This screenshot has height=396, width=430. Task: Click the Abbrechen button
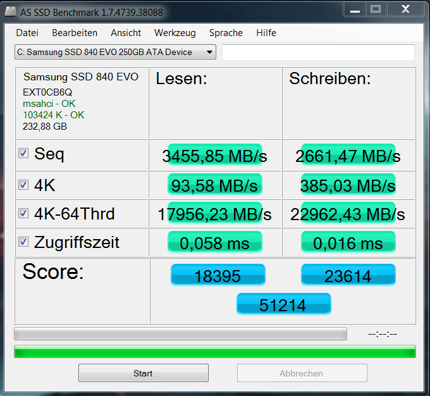point(302,373)
